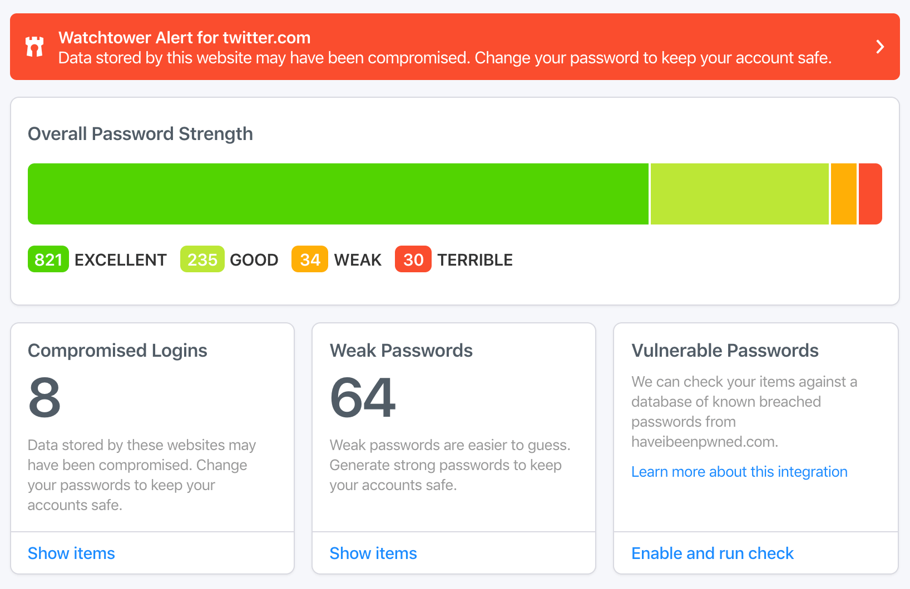910x589 pixels.
Task: Click the orange Weak bar segment
Action: click(844, 194)
